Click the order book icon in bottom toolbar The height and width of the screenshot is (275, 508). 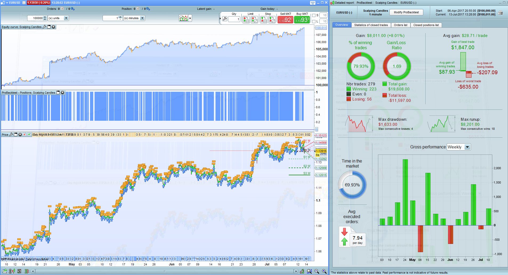[x=27, y=271]
